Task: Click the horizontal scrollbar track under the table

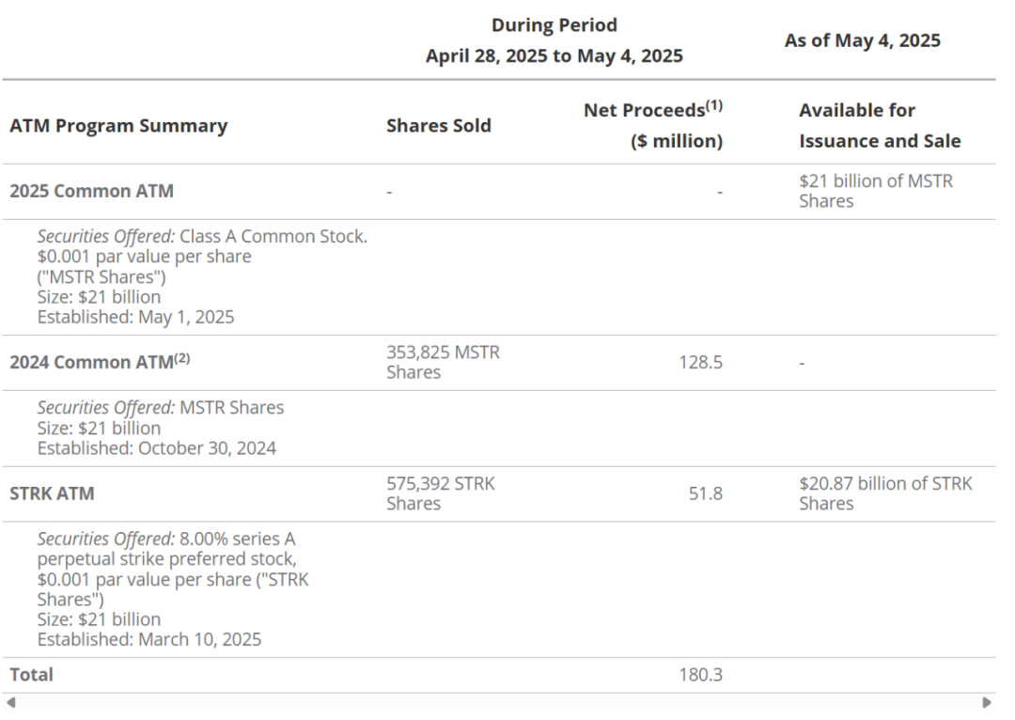Action: (498, 702)
